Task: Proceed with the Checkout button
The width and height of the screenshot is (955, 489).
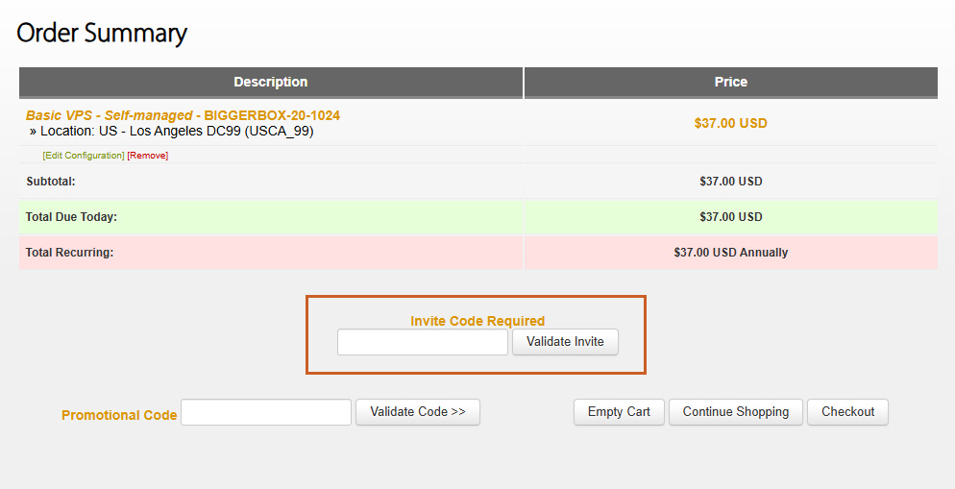Action: (x=847, y=412)
